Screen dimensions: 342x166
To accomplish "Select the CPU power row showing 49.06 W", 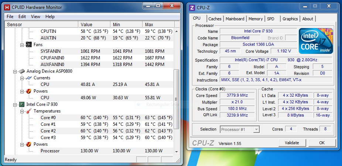I will coord(107,98).
